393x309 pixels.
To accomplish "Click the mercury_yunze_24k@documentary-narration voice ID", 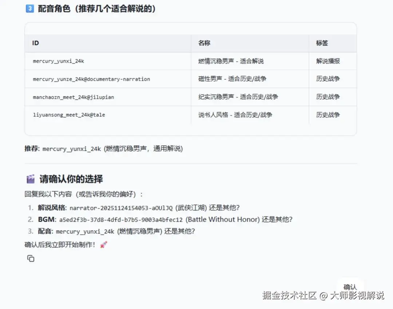I will [x=92, y=79].
